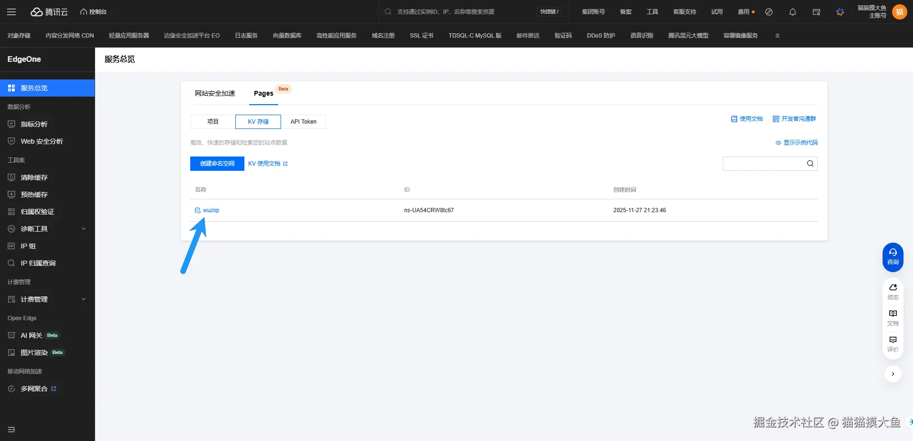Select the 项目 sub-tab
Screen dimensions: 913x441
pos(213,122)
